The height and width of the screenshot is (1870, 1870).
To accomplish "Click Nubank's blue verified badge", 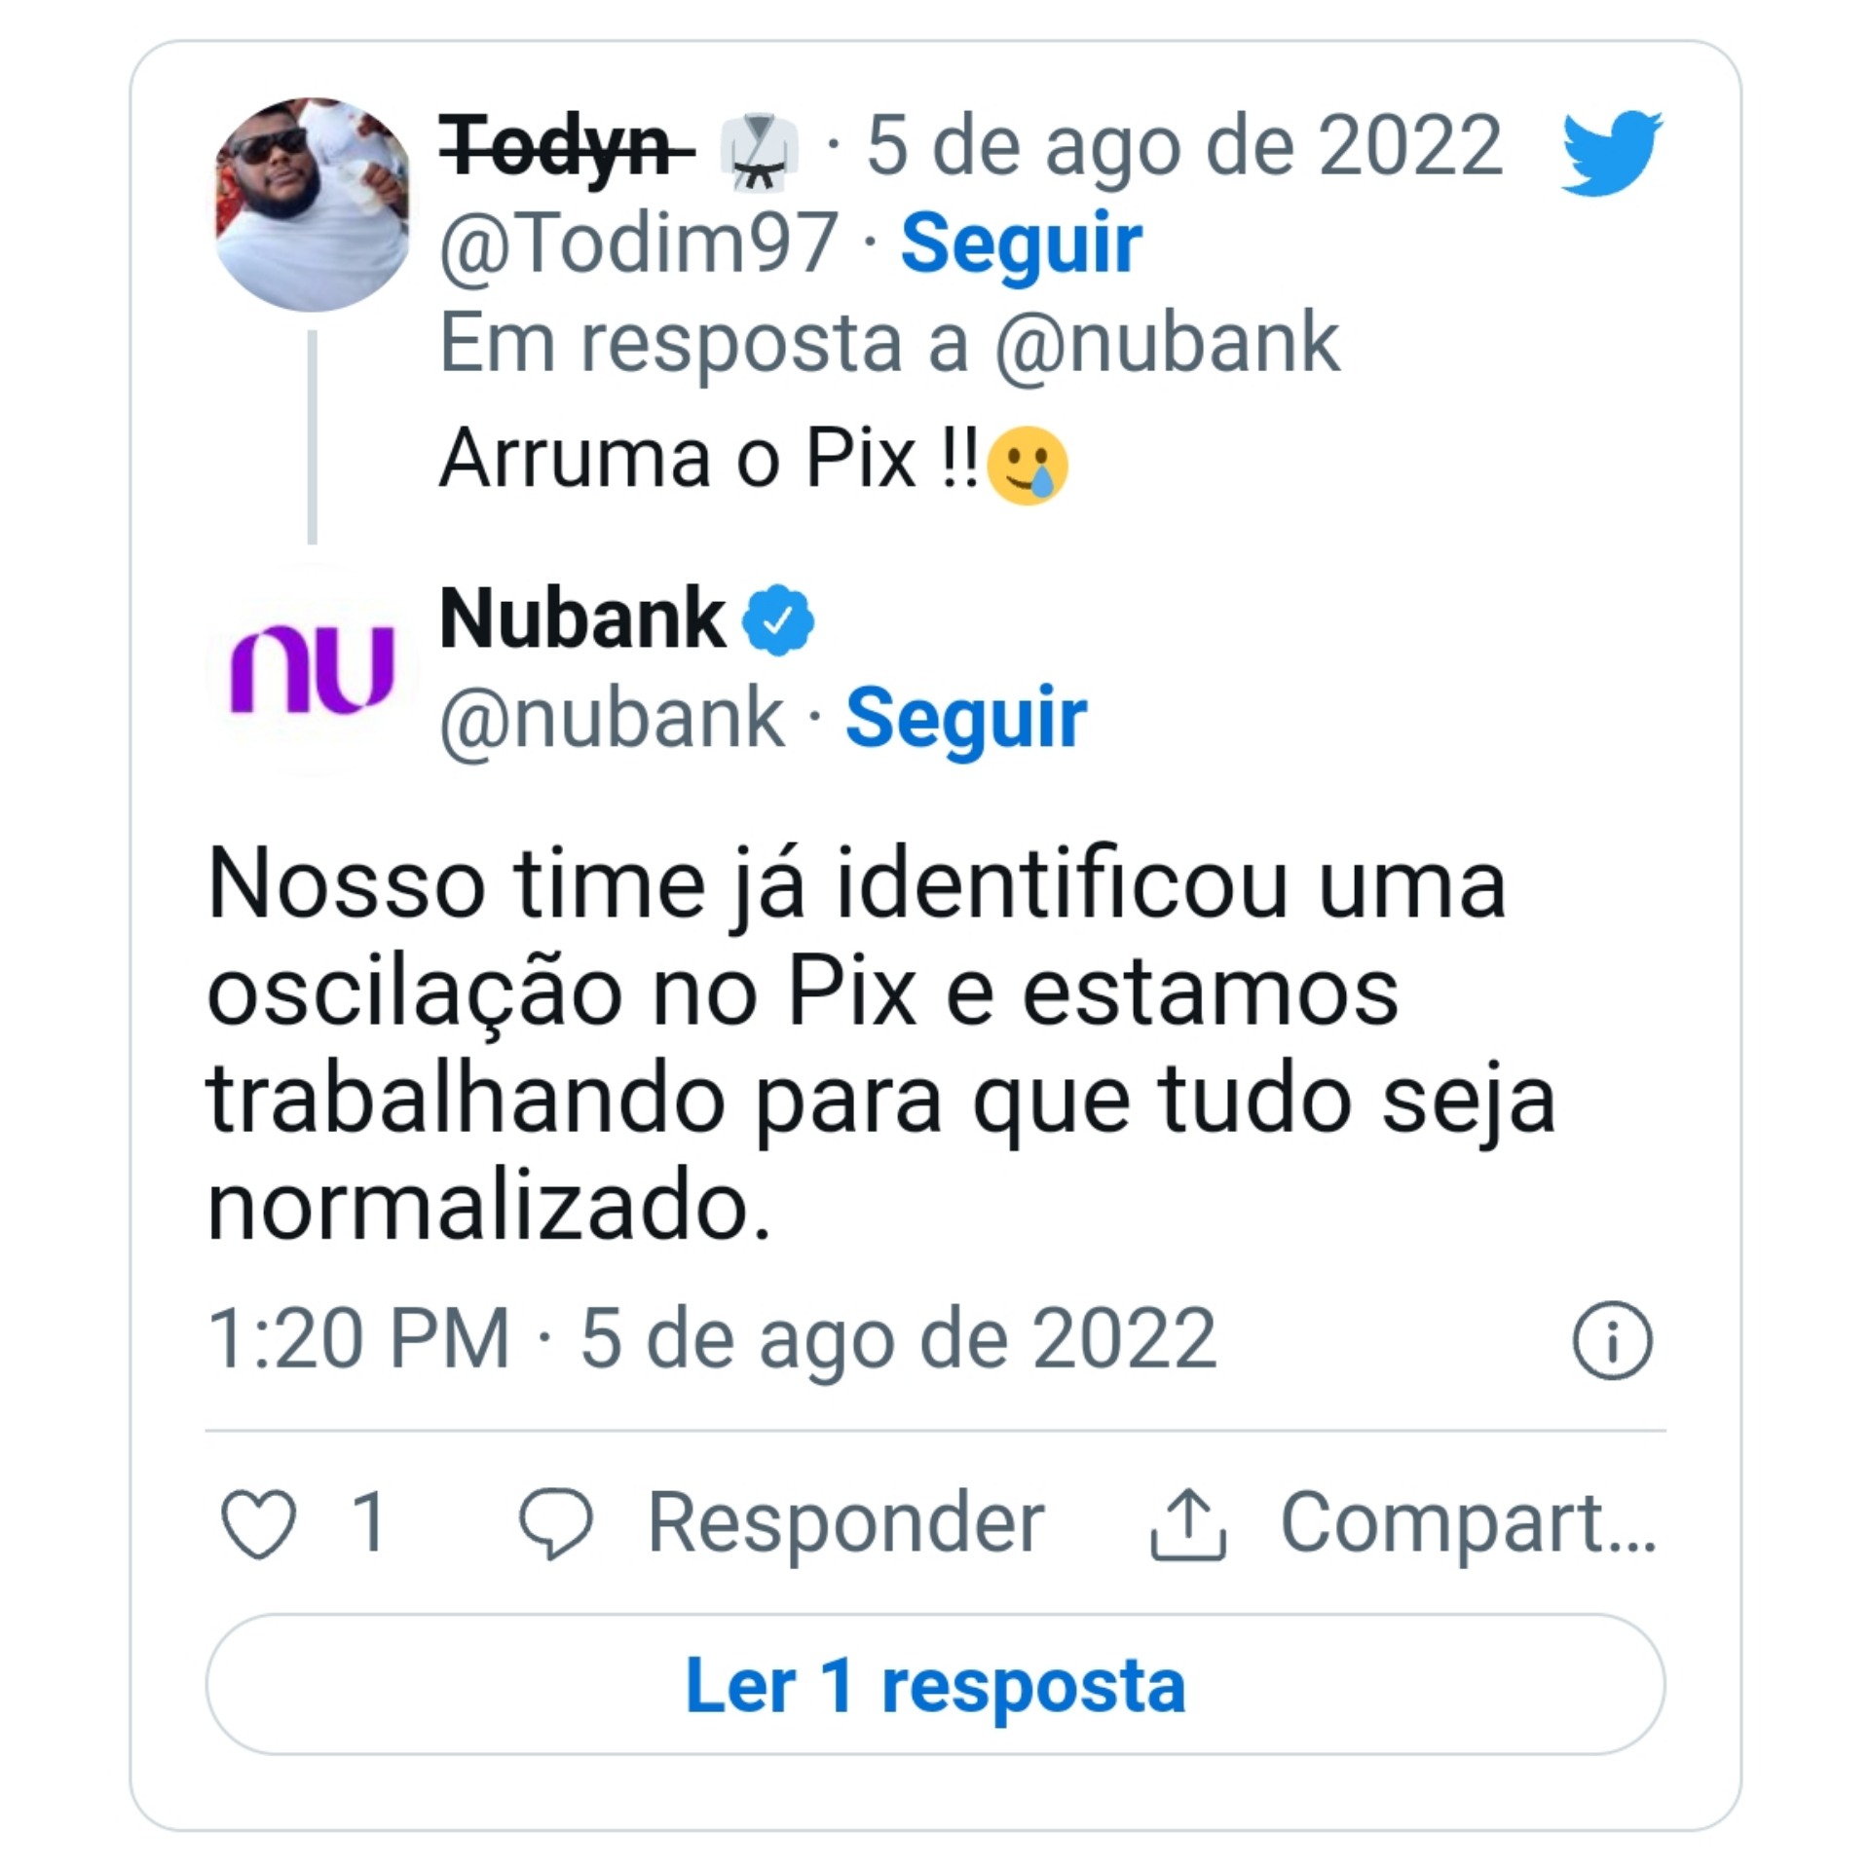I will coord(777,620).
